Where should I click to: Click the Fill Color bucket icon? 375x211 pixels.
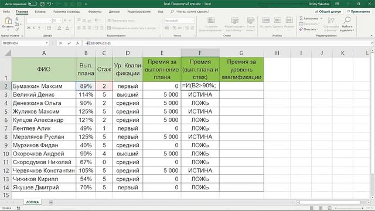[x=59, y=28]
